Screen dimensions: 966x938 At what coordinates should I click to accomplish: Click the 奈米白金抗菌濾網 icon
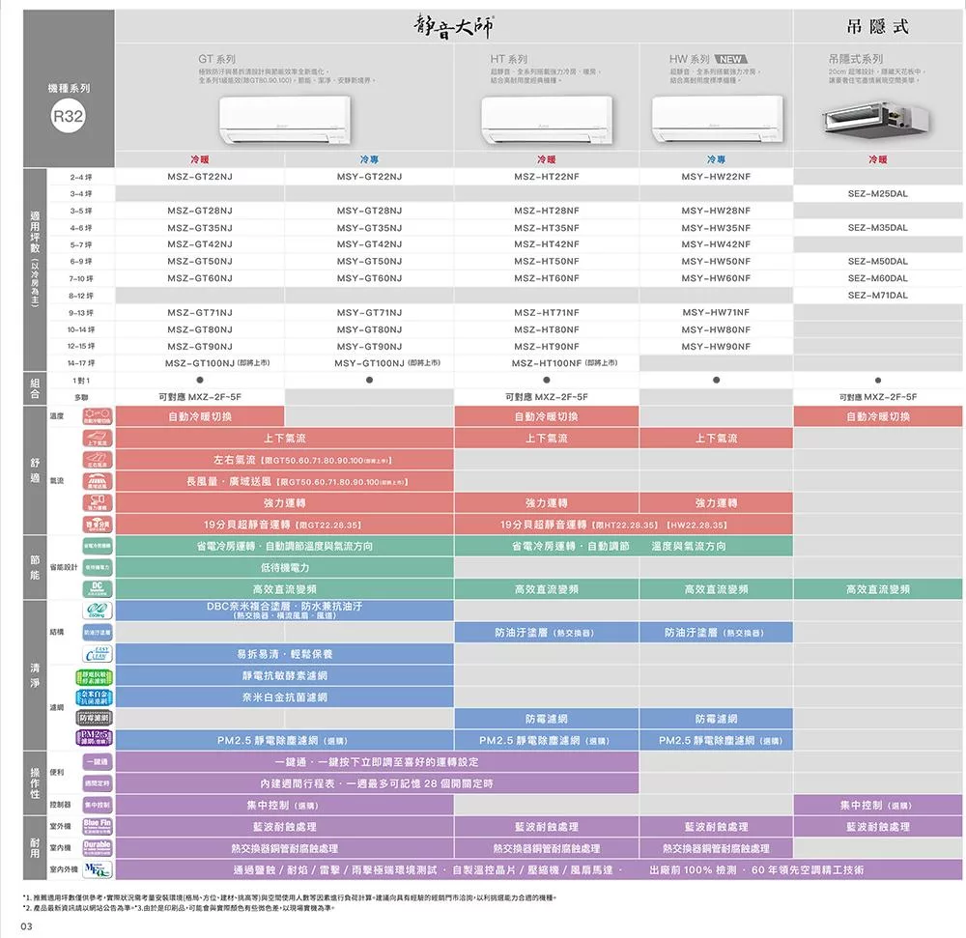99,696
